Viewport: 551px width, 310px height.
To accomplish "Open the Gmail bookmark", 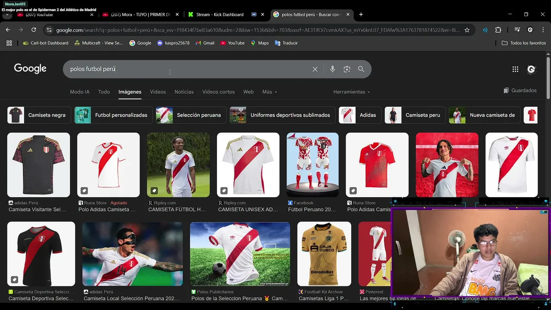I will point(205,43).
